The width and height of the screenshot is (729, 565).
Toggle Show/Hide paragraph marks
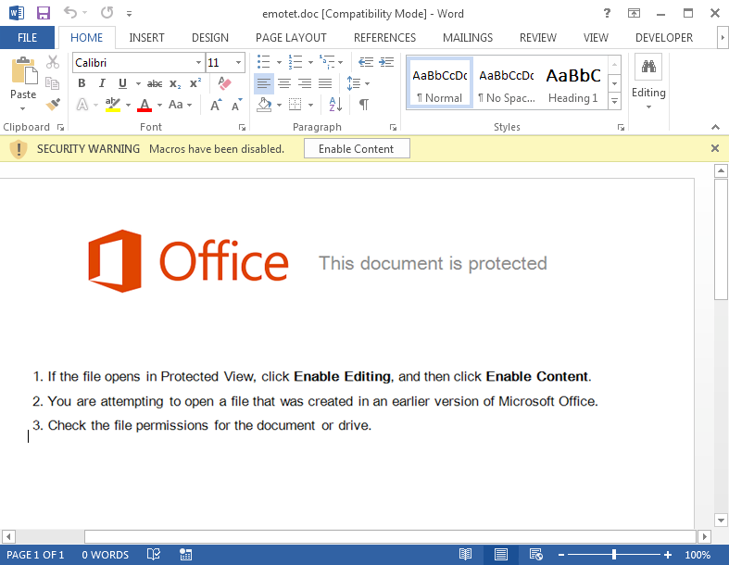pos(364,105)
